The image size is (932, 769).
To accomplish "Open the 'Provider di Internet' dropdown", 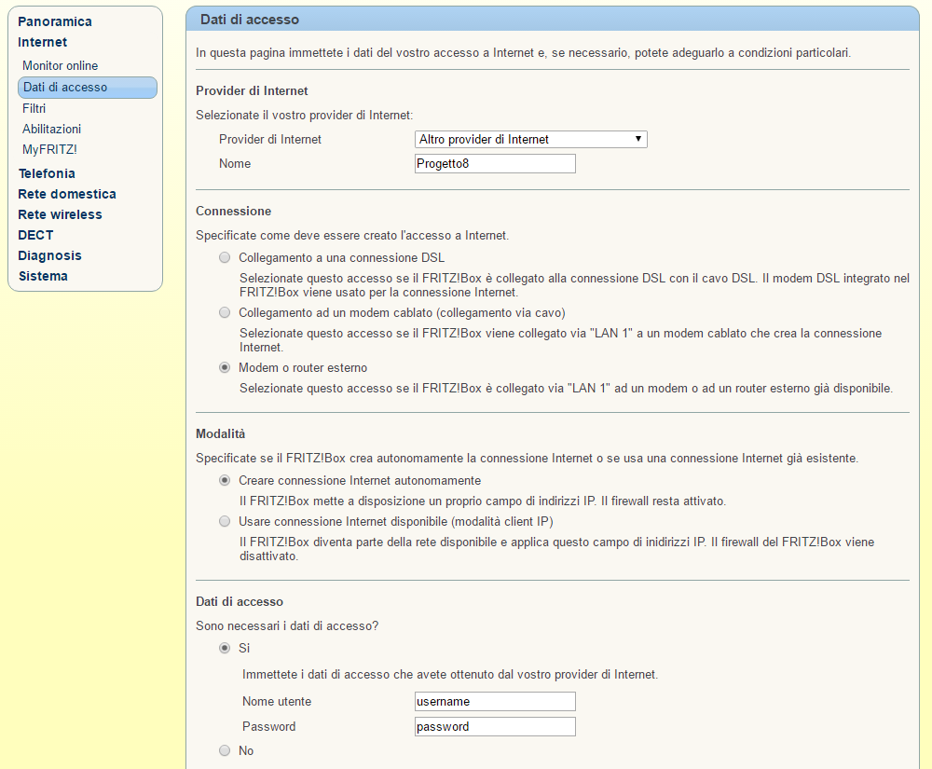I will click(x=530, y=140).
